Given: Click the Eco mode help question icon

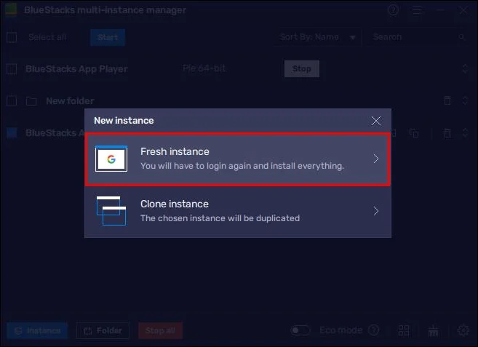Looking at the screenshot, I should (373, 330).
